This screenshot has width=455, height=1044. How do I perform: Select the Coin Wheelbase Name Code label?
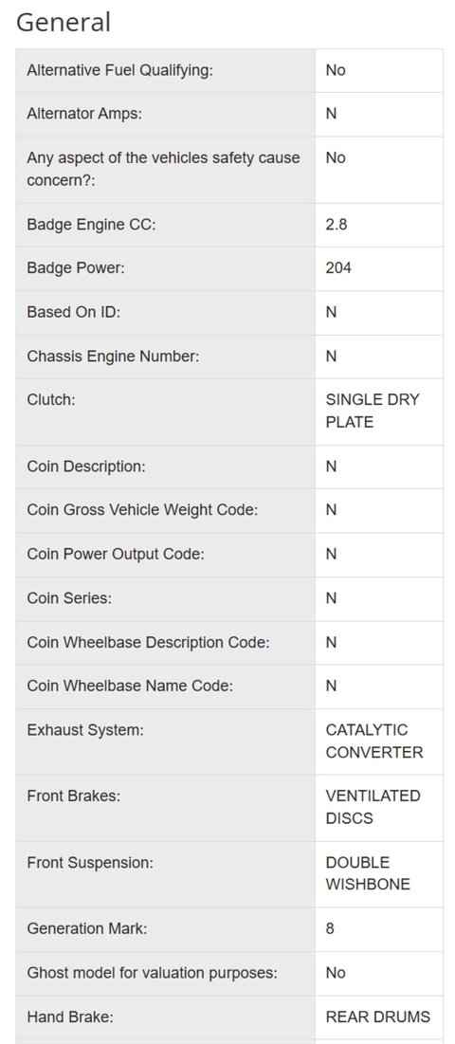point(130,686)
